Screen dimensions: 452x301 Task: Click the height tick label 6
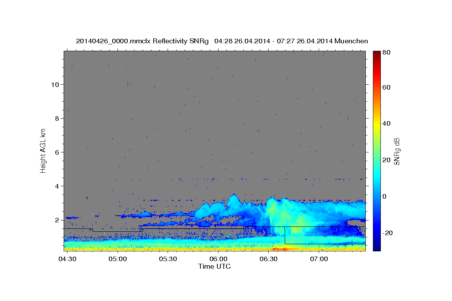[x=57, y=152]
